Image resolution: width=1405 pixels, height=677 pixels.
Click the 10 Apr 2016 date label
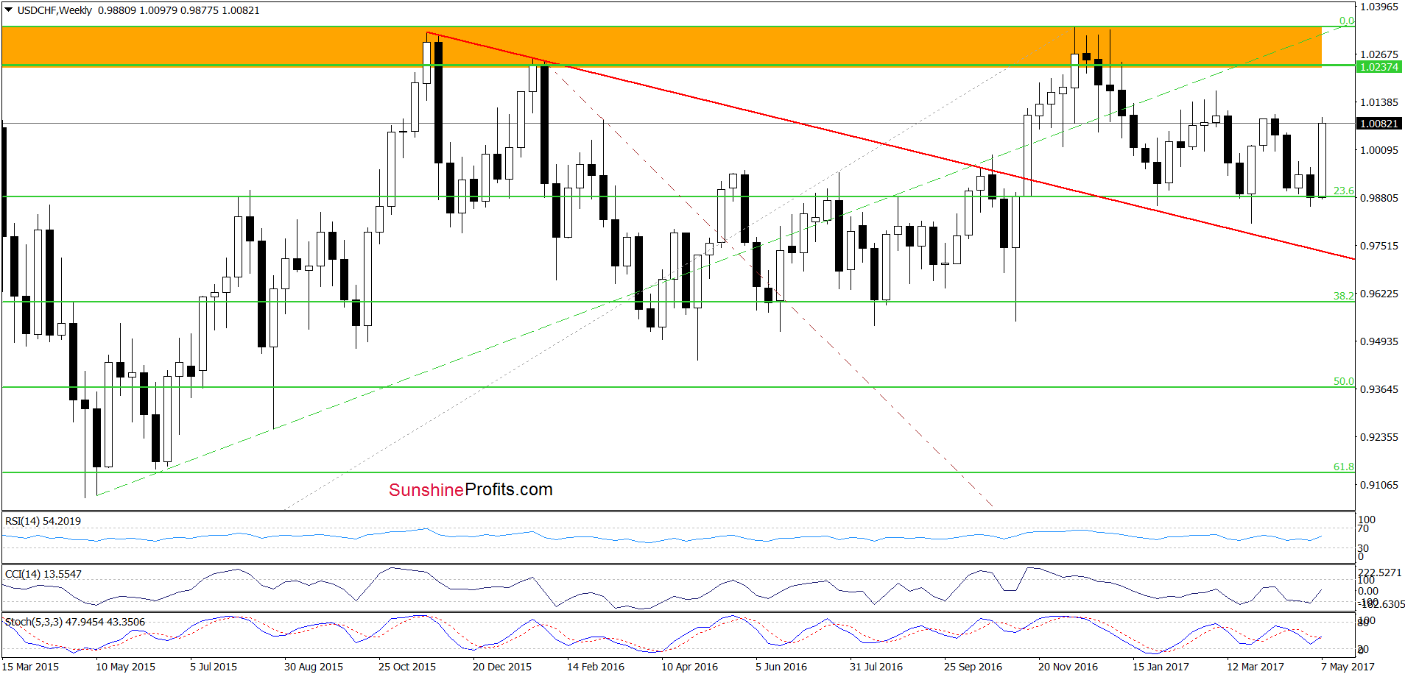click(689, 667)
